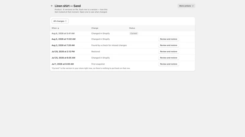Click 'Changed in Shopify' in the Aug 6 row
Screen dimensions: 245x137
point(100,33)
